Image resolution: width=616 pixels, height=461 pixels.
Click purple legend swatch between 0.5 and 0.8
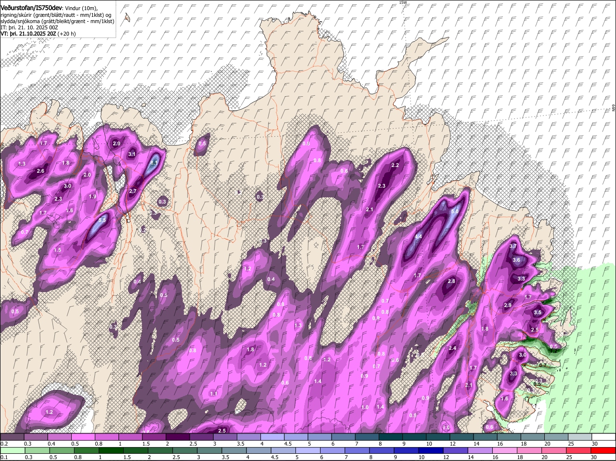click(x=83, y=437)
